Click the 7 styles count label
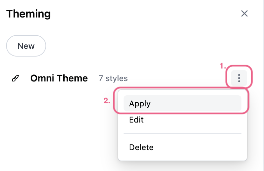The image size is (264, 171). tap(113, 79)
